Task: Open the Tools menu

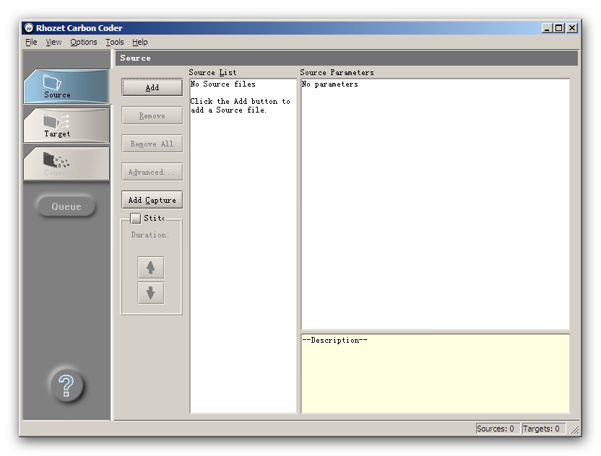Action: pos(115,42)
